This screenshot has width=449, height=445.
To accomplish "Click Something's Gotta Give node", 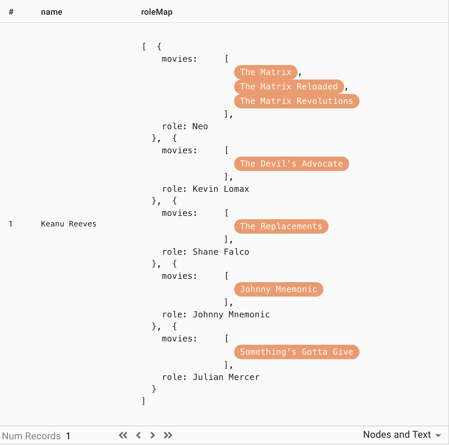I will click(x=297, y=352).
